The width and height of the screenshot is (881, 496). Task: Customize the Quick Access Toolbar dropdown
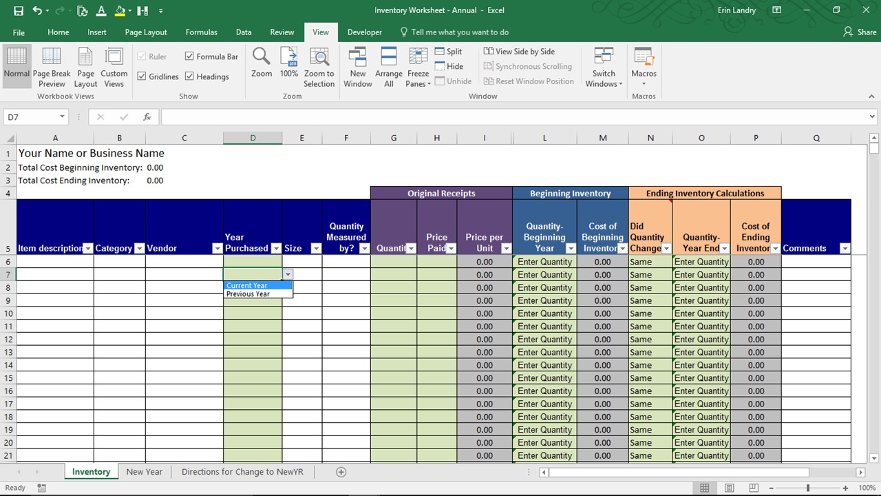pos(161,11)
